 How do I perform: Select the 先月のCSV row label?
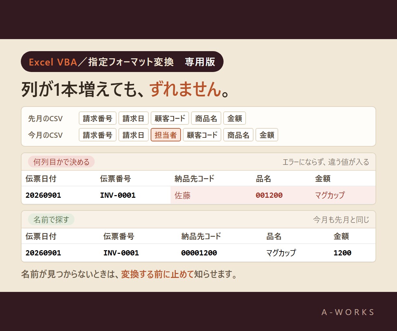[45, 119]
